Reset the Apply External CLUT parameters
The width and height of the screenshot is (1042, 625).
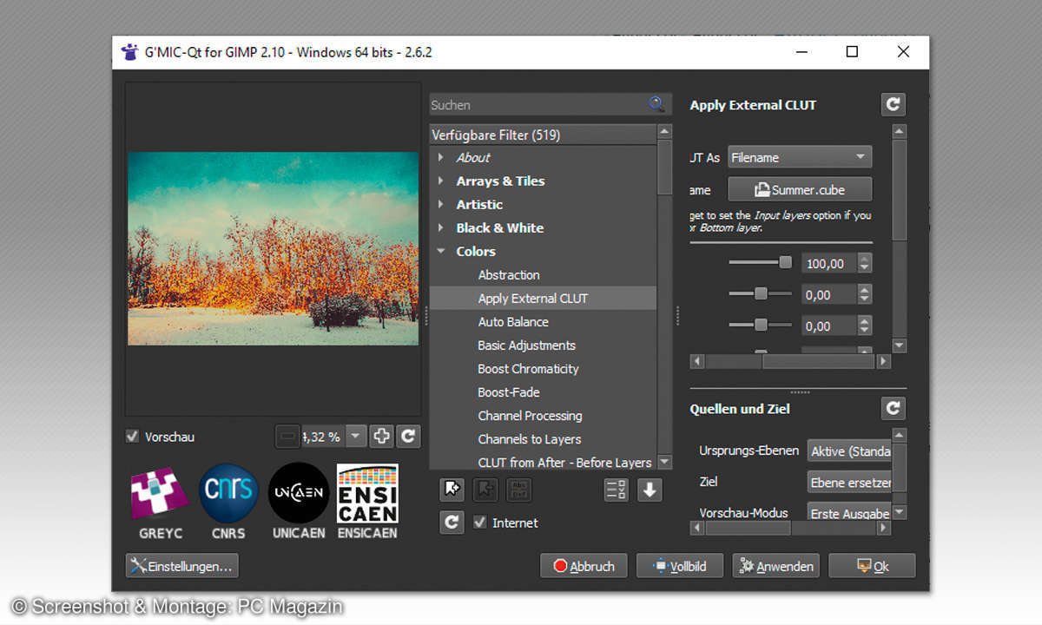[x=893, y=104]
